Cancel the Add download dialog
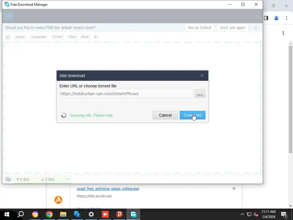Viewport: 293px width, 220px height. tap(165, 115)
